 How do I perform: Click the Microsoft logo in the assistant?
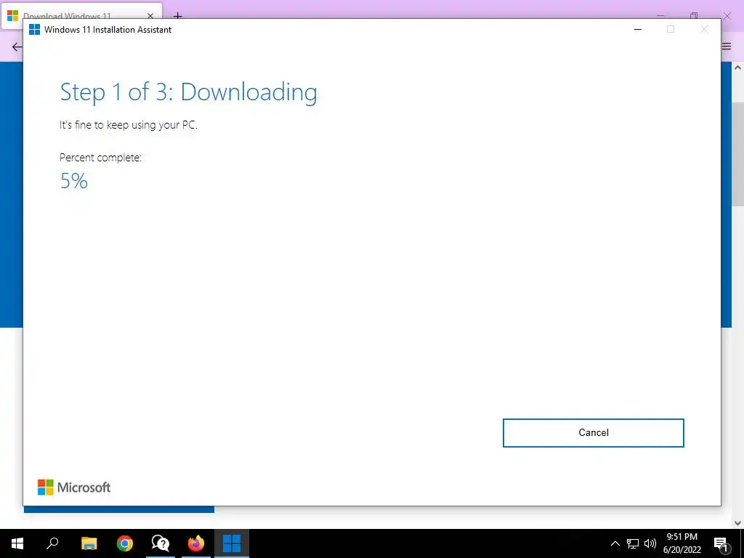click(x=74, y=488)
